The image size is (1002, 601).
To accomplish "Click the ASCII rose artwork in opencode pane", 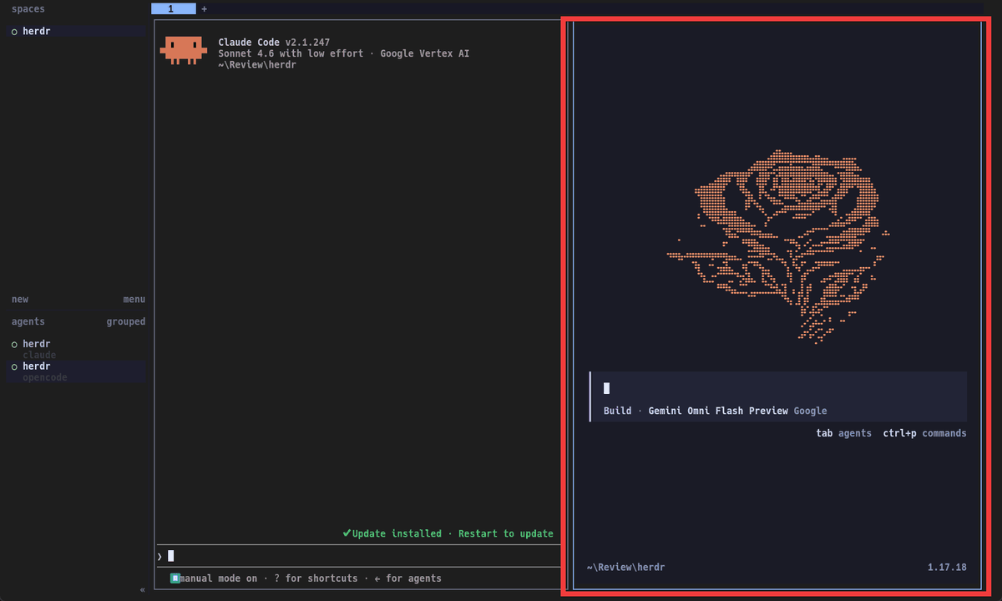I will tap(778, 246).
